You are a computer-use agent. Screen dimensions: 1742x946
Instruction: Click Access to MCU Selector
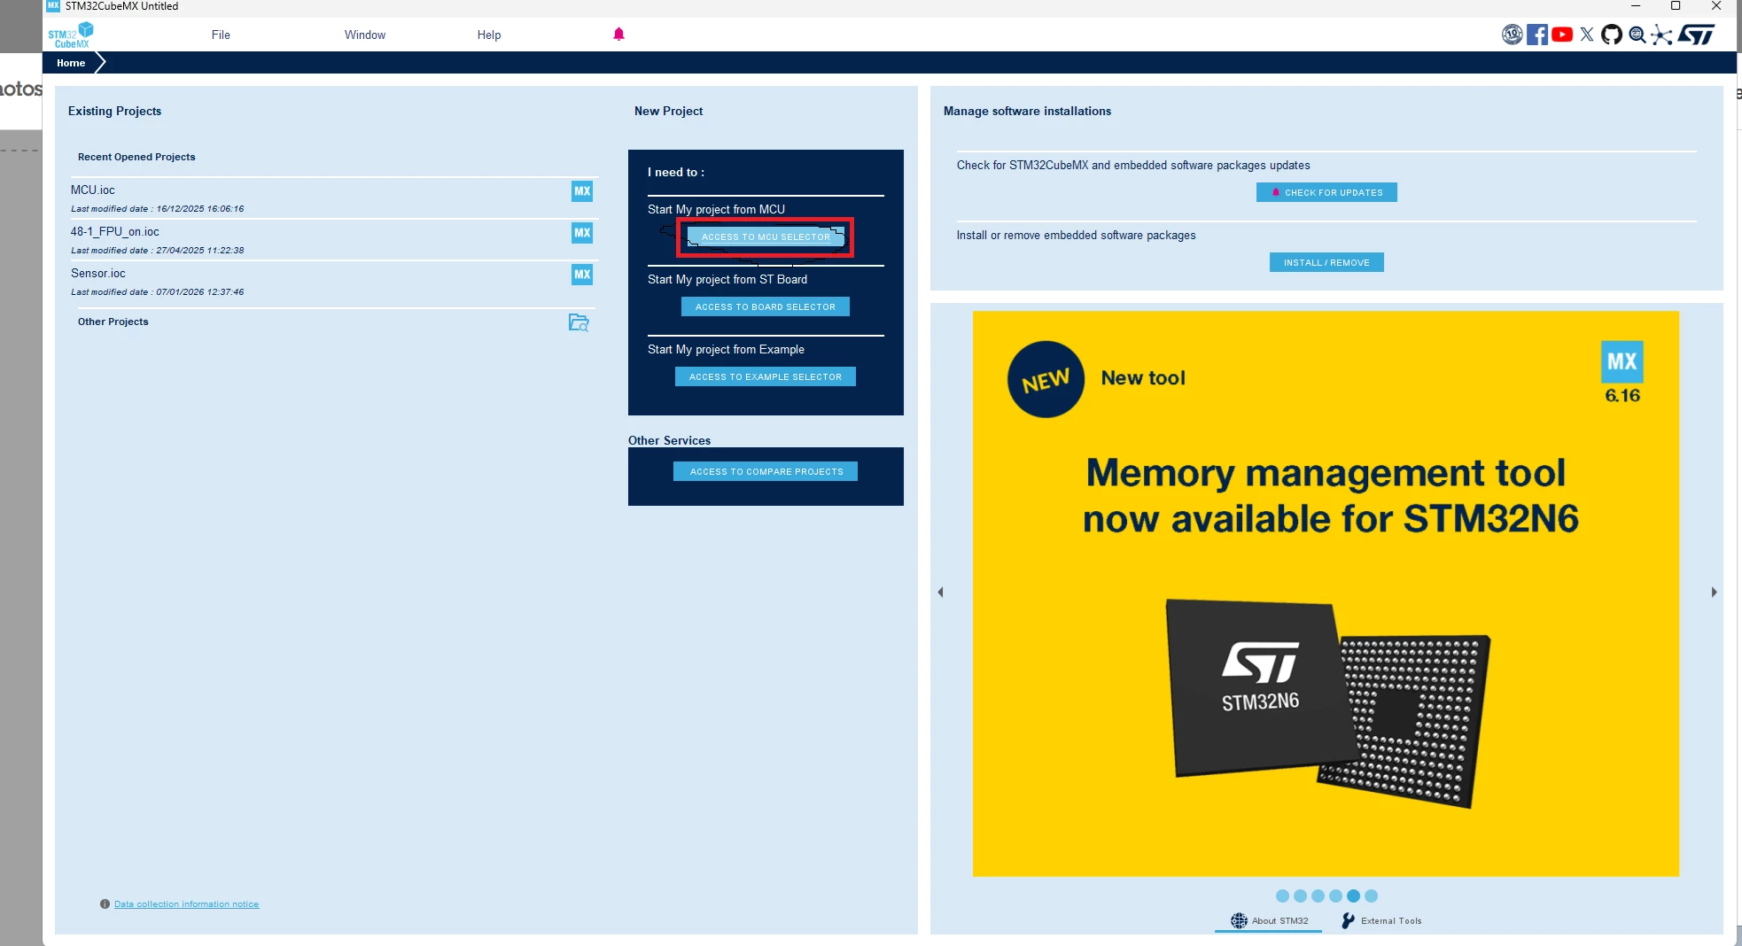766,237
